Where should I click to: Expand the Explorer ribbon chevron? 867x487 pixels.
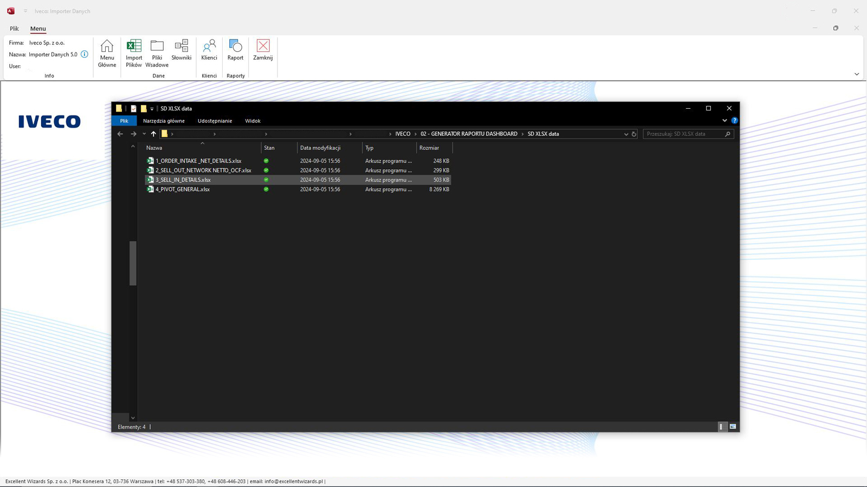pos(724,121)
